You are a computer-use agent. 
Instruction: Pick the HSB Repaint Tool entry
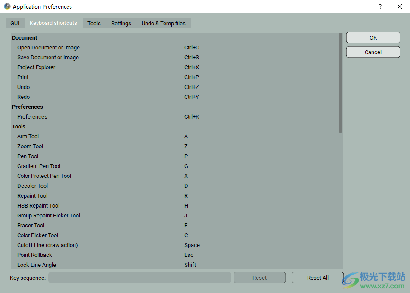[x=38, y=206]
